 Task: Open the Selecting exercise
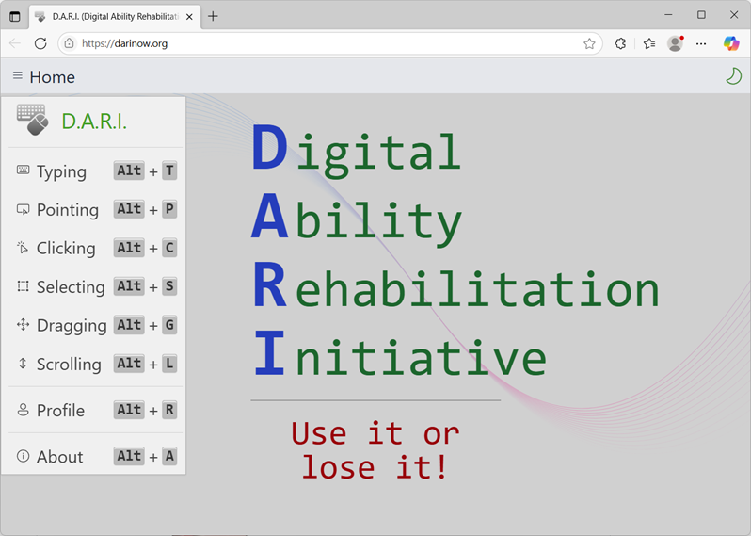point(96,286)
